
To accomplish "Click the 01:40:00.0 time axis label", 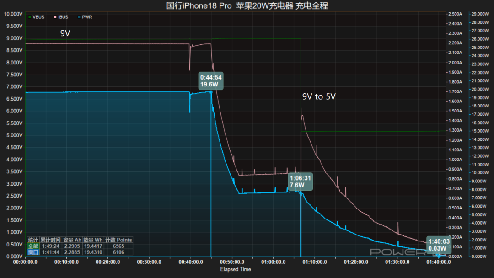I will pos(439,262).
